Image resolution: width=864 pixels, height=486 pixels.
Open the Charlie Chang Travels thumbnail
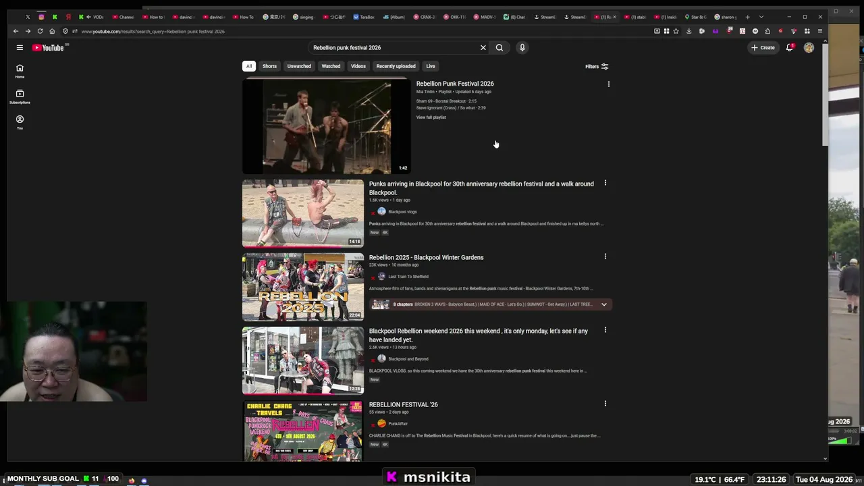click(303, 431)
